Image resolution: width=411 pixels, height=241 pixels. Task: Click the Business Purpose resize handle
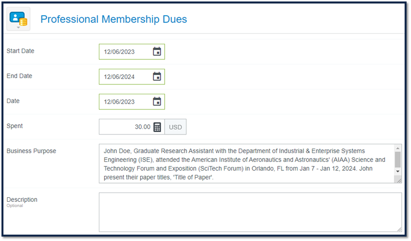(399, 180)
